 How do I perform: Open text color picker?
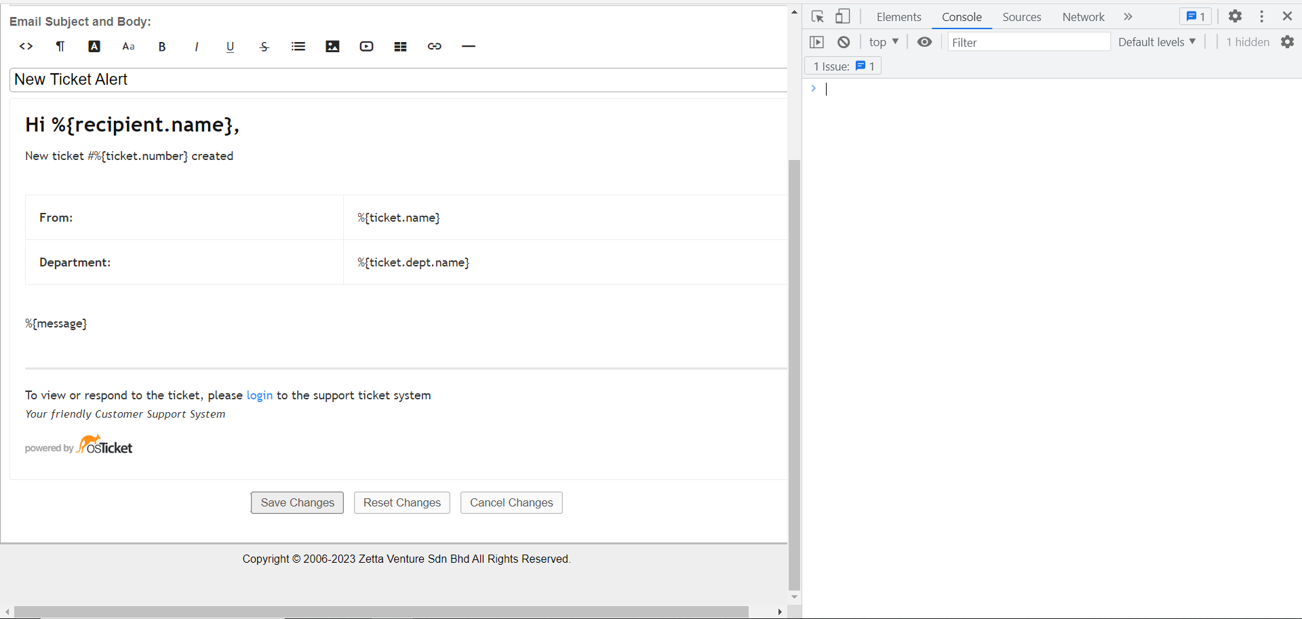94,46
